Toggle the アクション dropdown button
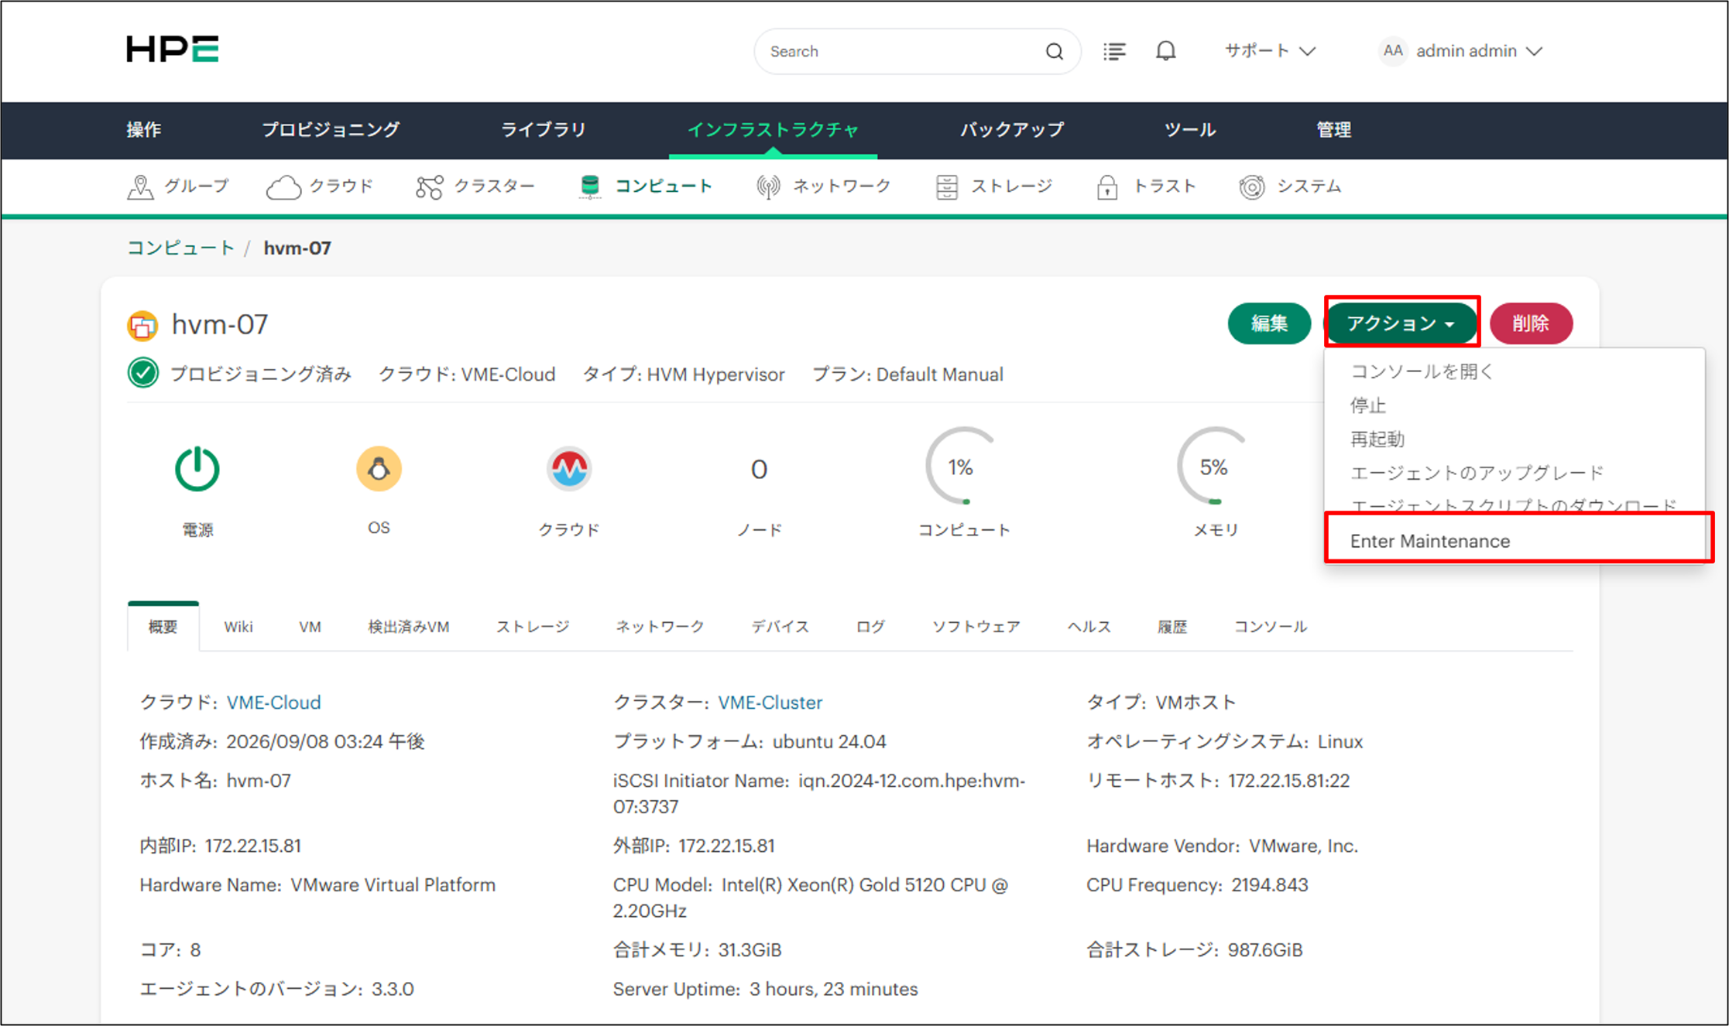The width and height of the screenshot is (1729, 1026). pos(1401,323)
